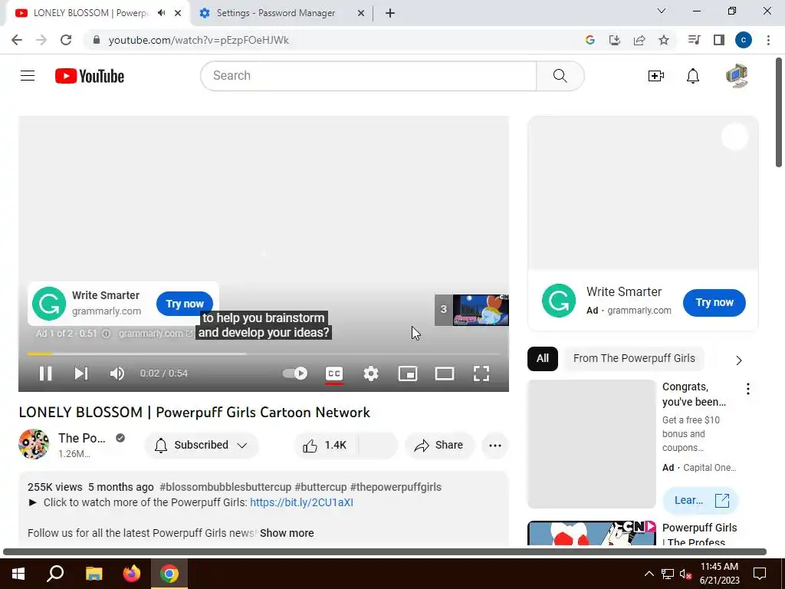Open Capital One ad options menu

[748, 389]
